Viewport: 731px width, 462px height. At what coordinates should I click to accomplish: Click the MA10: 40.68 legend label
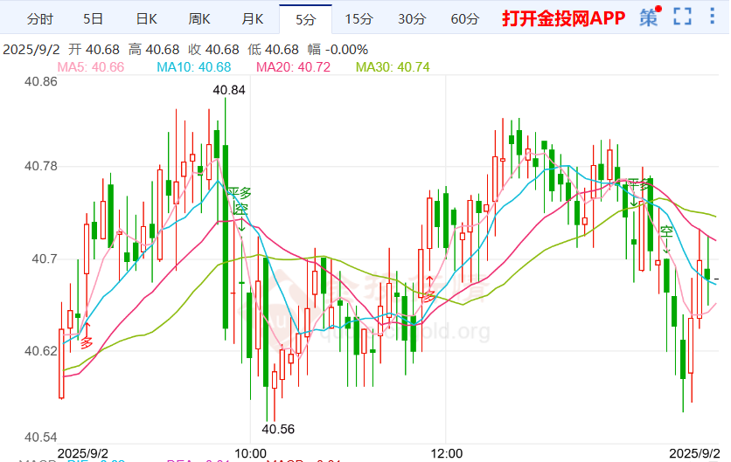coord(193,67)
